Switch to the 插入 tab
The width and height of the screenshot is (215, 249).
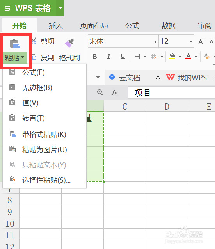point(56,26)
